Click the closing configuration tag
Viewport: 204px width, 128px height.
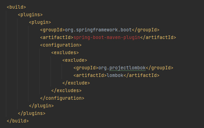tap(62, 98)
